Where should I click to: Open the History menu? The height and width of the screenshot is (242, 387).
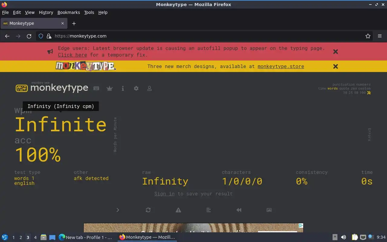pyautogui.click(x=46, y=12)
